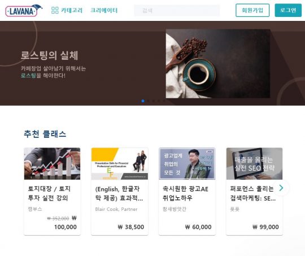The height and width of the screenshot is (256, 305).
Task: Select the third banner carousel dot
Action: pyautogui.click(x=154, y=101)
